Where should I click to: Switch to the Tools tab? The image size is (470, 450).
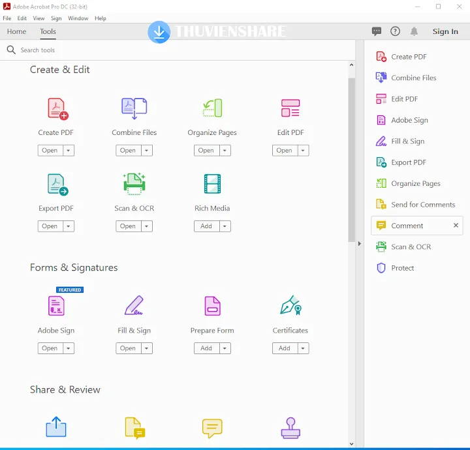click(48, 31)
